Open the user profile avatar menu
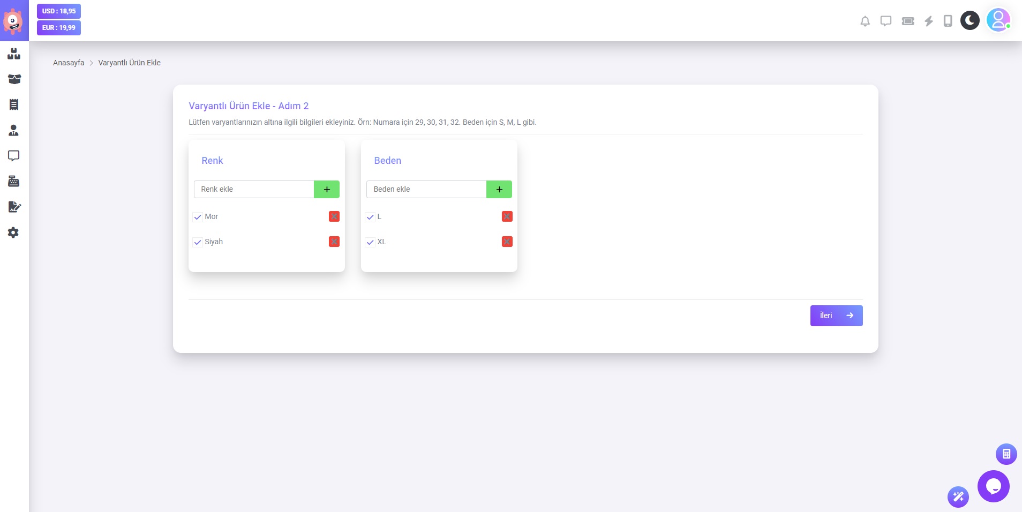The width and height of the screenshot is (1022, 512). click(x=998, y=21)
